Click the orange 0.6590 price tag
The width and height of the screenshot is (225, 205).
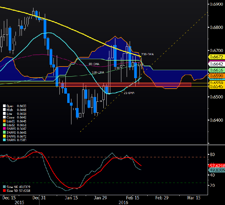(217, 75)
